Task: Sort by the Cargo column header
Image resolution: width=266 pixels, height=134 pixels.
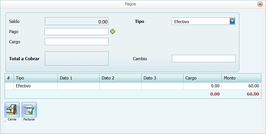Action: [202, 78]
